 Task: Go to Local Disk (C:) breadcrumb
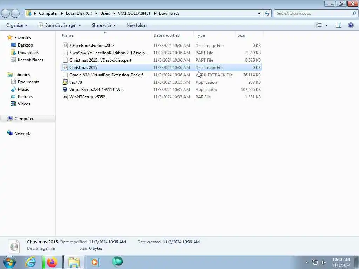(79, 13)
